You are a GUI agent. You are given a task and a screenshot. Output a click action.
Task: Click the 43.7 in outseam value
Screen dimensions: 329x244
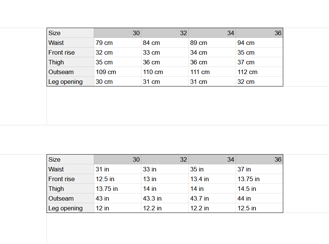pyautogui.click(x=200, y=199)
